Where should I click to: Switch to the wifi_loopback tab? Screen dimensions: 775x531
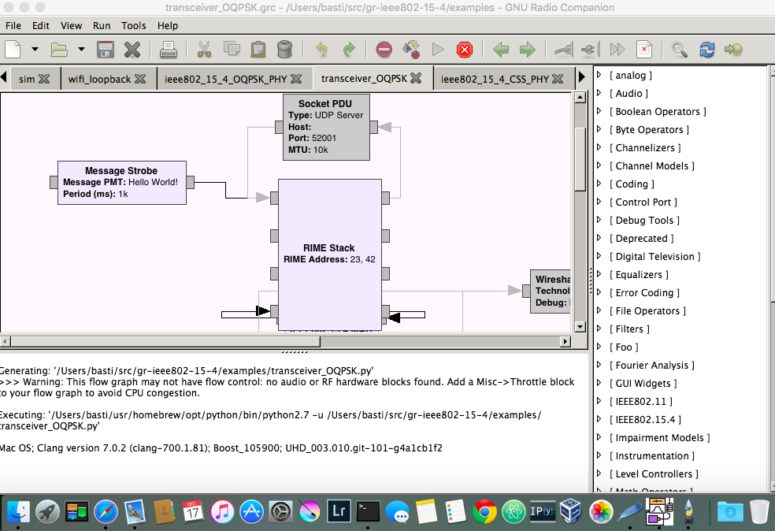pos(99,79)
